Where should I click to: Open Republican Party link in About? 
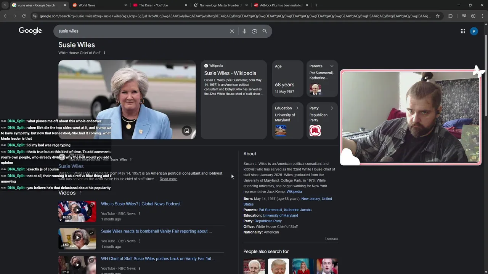tap(268, 221)
